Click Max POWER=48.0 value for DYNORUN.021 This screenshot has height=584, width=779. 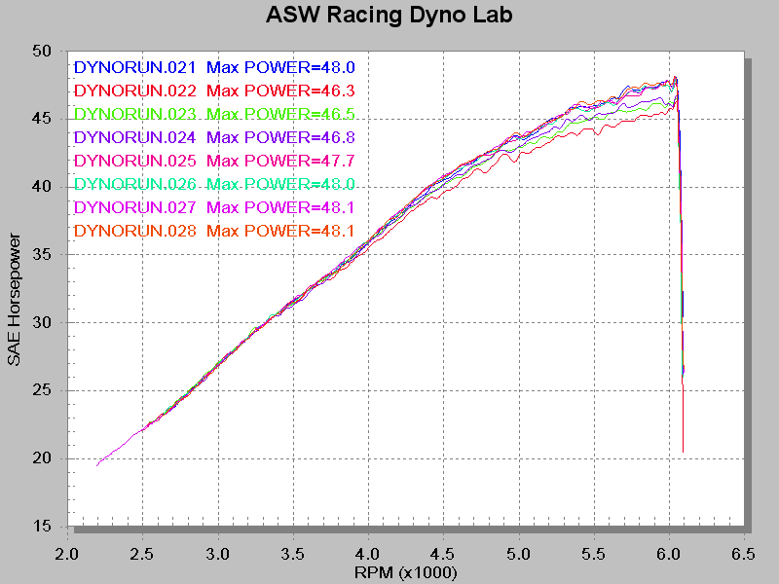click(x=280, y=68)
